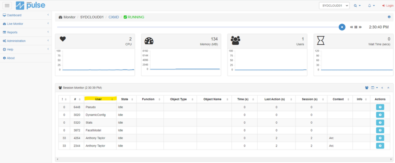The width and height of the screenshot is (395, 163).
Task: Click the blue info icon in breadcrumb bar
Action: (x=389, y=17)
